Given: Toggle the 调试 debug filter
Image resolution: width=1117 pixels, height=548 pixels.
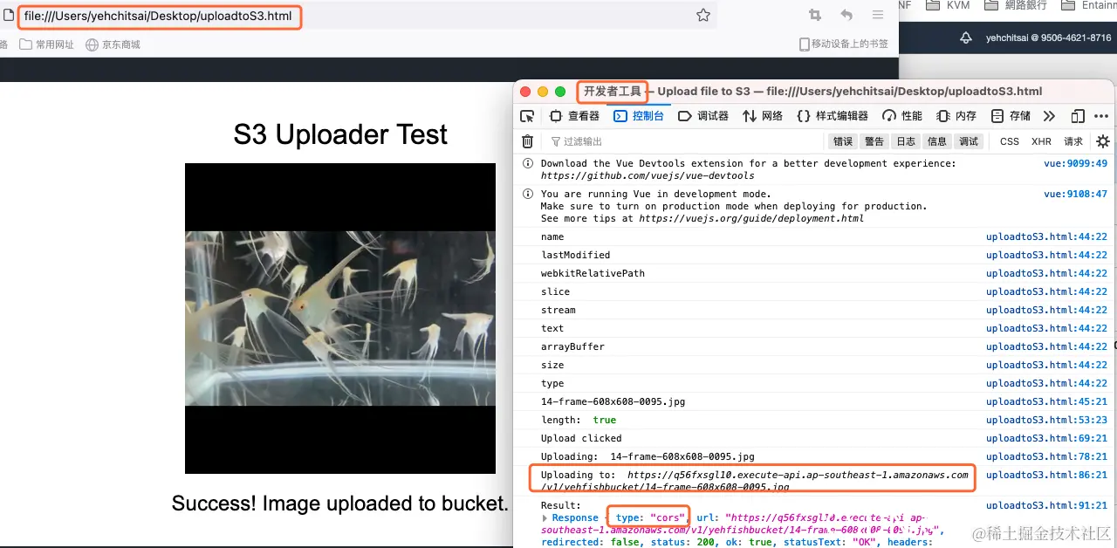Looking at the screenshot, I should pos(969,141).
